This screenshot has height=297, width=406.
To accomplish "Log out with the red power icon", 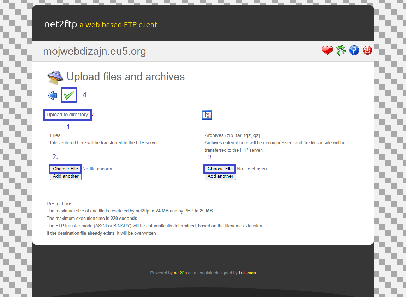I will pos(367,50).
